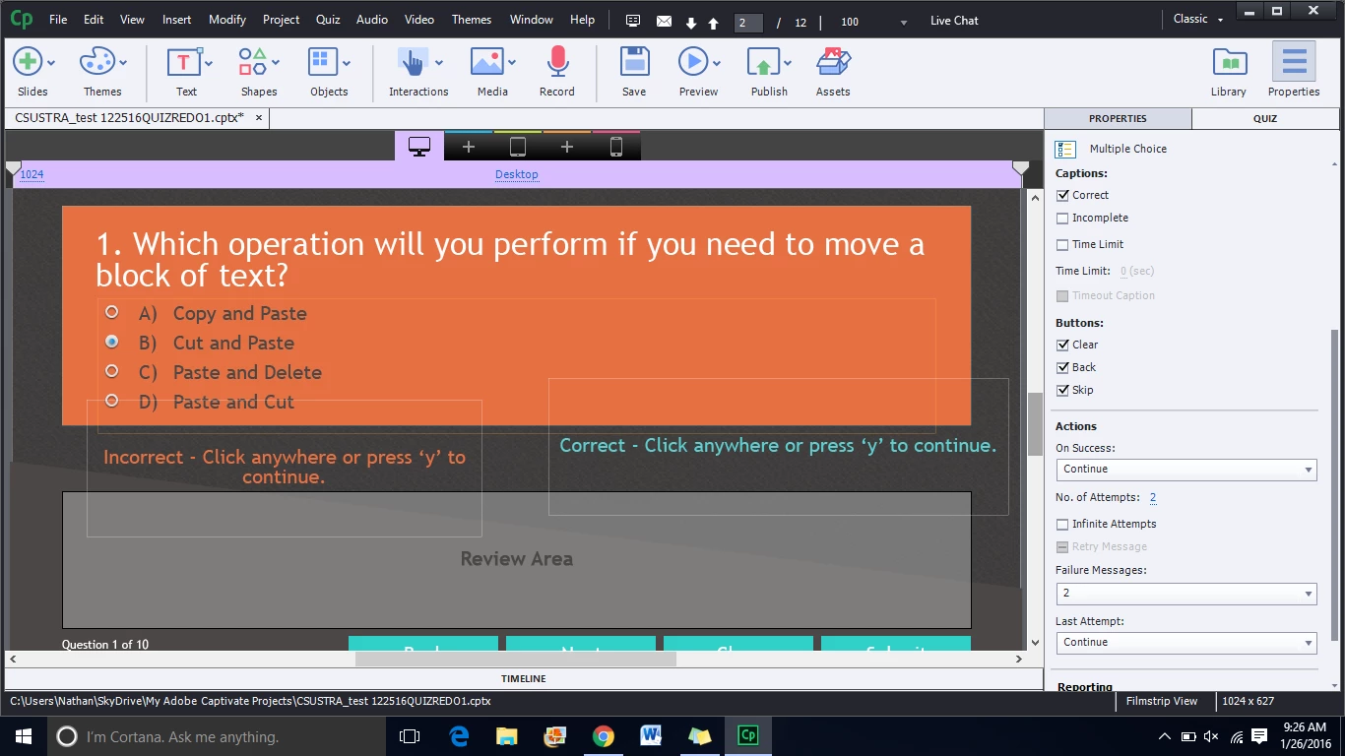
Task: Open the Themes palette icon
Action: (96, 61)
